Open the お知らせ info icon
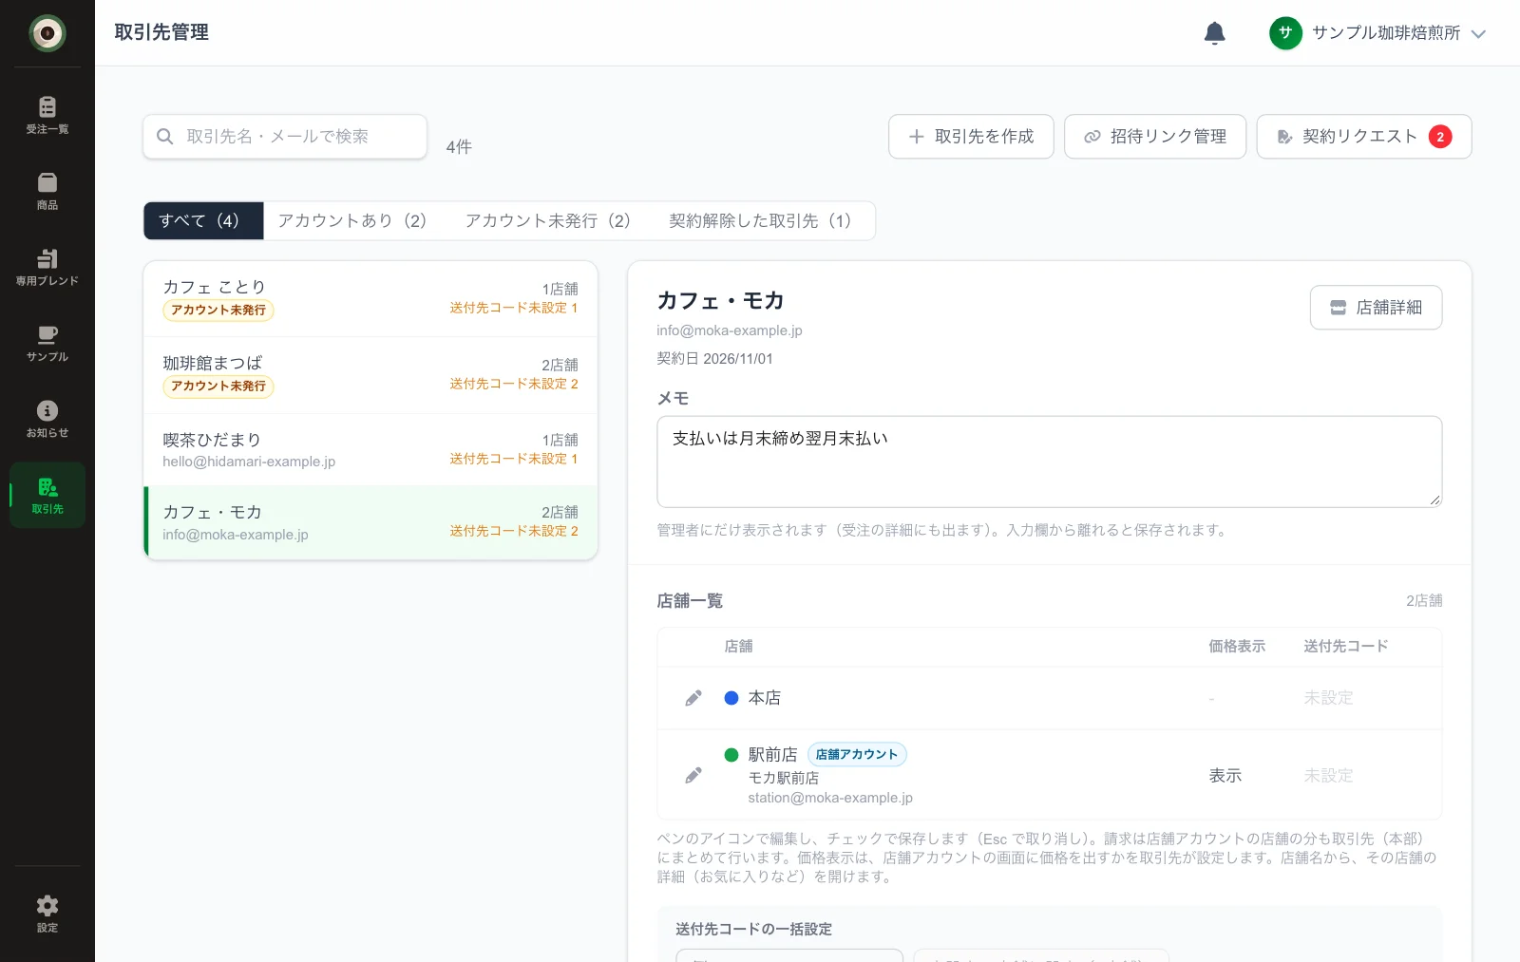The width and height of the screenshot is (1520, 962). pyautogui.click(x=47, y=419)
